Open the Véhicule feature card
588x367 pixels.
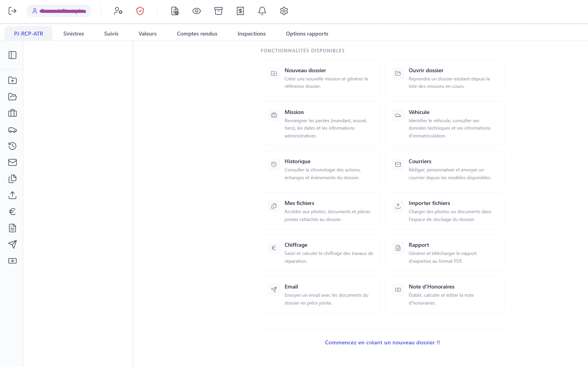click(445, 124)
